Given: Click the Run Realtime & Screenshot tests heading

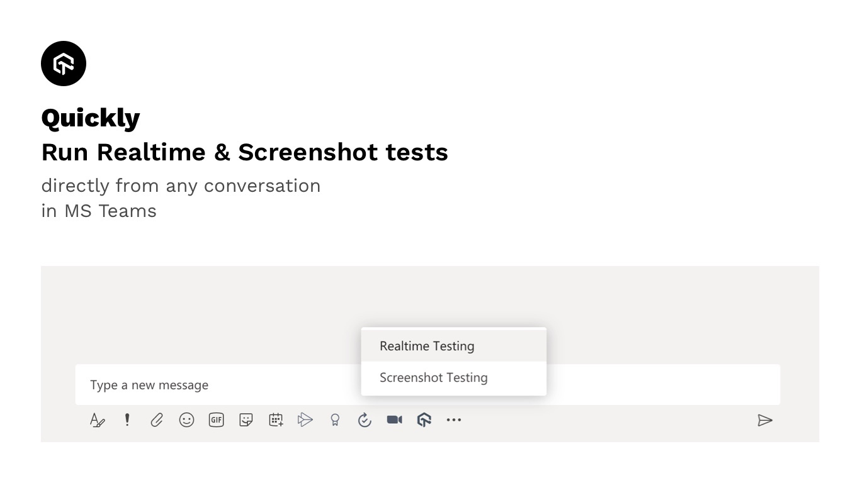Looking at the screenshot, I should (244, 152).
